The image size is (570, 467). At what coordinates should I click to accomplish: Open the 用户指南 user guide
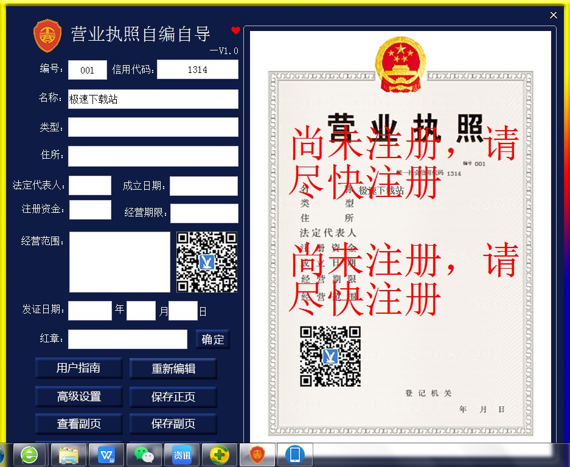(x=78, y=368)
